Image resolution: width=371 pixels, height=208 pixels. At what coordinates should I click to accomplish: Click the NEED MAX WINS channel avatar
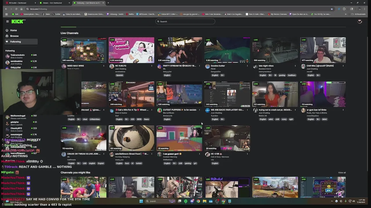click(64, 66)
